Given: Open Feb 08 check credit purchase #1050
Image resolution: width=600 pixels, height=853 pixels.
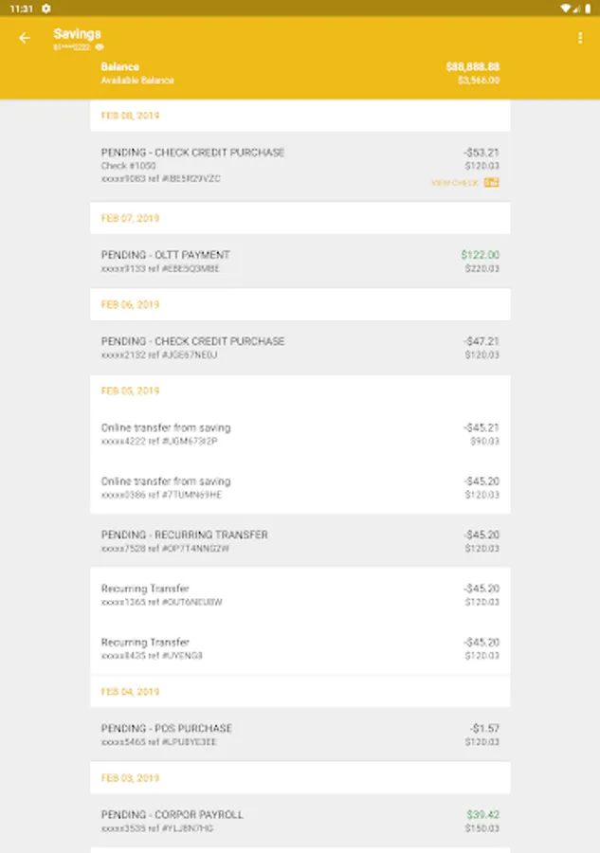Looking at the screenshot, I should pyautogui.click(x=300, y=165).
